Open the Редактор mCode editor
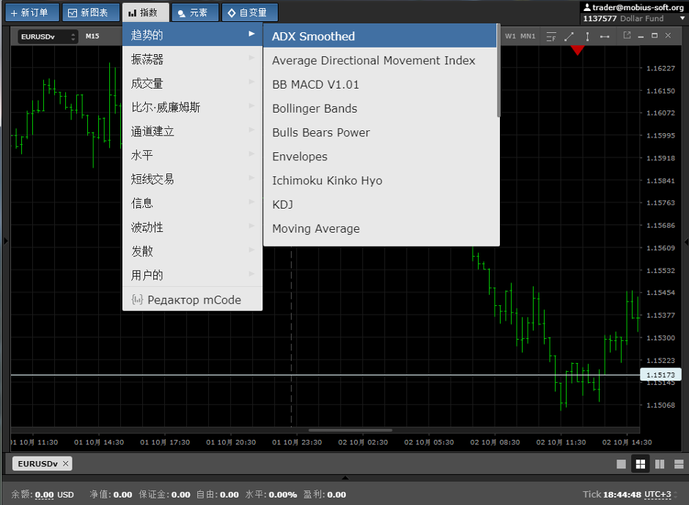The image size is (689, 505). click(193, 299)
